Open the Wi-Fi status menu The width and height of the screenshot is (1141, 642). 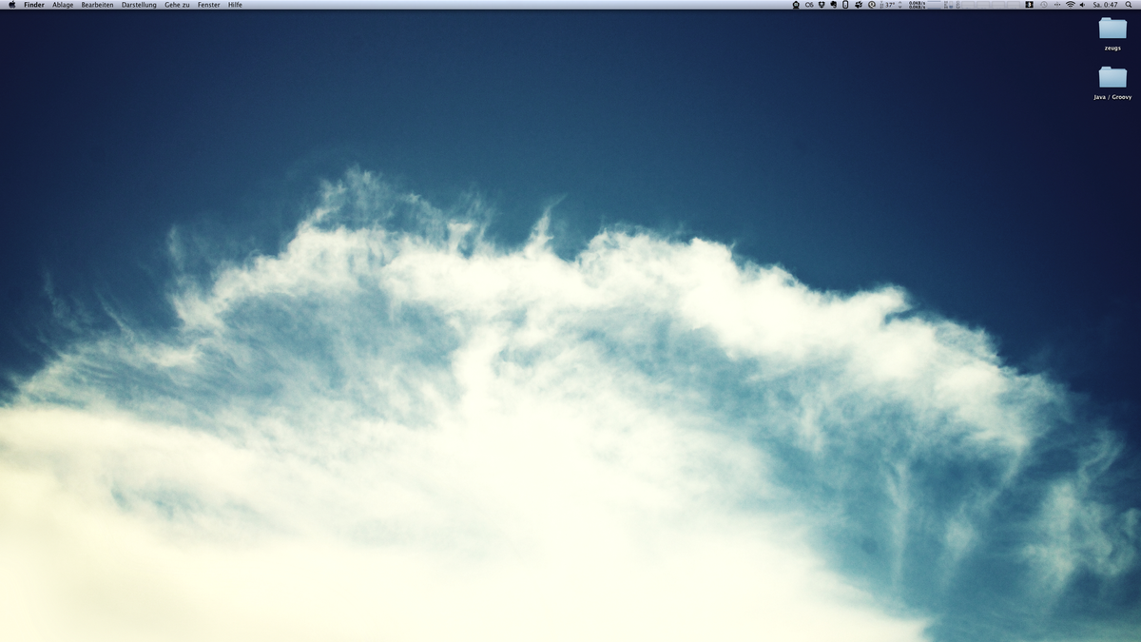[1071, 5]
